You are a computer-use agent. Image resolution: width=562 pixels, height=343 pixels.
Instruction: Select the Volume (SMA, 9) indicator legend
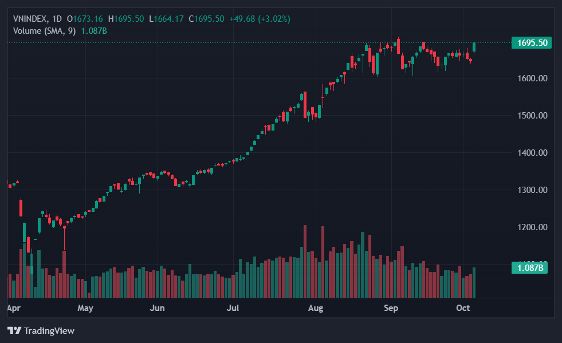[45, 30]
